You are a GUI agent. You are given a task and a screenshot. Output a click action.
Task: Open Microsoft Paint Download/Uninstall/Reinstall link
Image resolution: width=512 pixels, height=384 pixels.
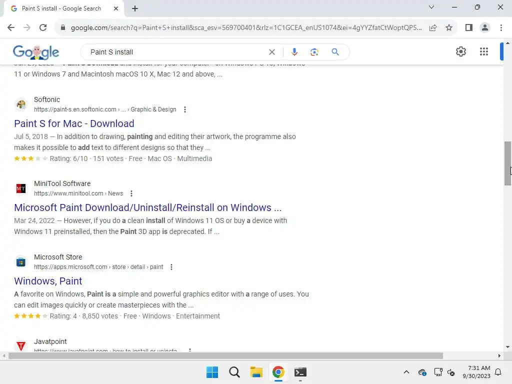pyautogui.click(x=147, y=207)
